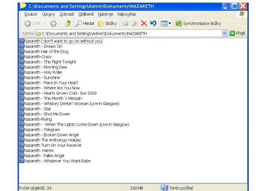Open the Zobrazit menu
Image resolution: width=277 pixels, height=191 pixels.
click(67, 14)
